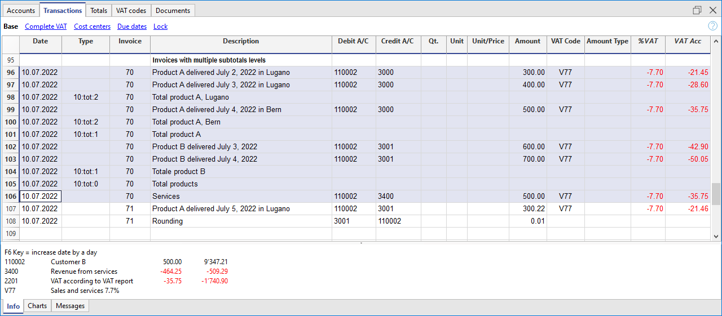Open the Complete VAT view
This screenshot has width=722, height=316.
tap(46, 26)
